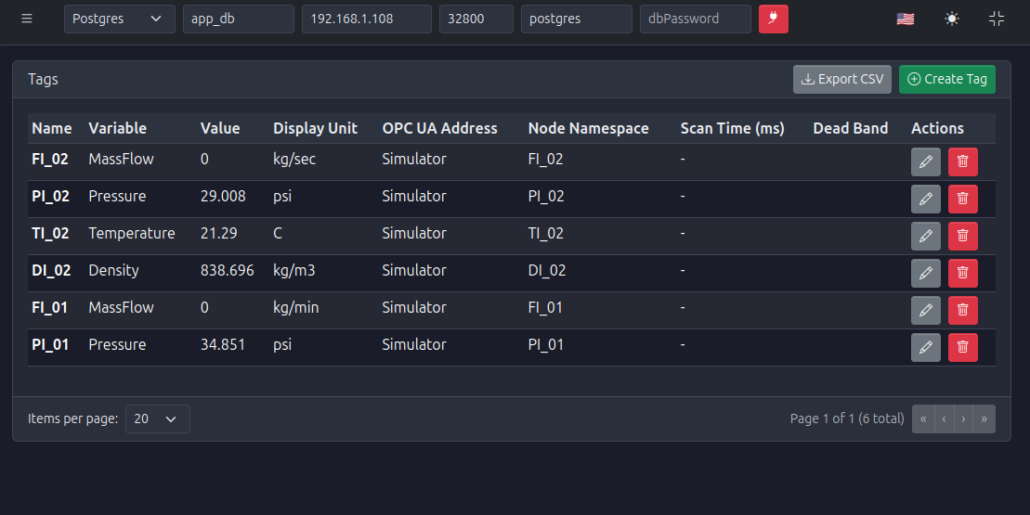
Task: Click the FI_02 tag name cell
Action: pyautogui.click(x=50, y=160)
